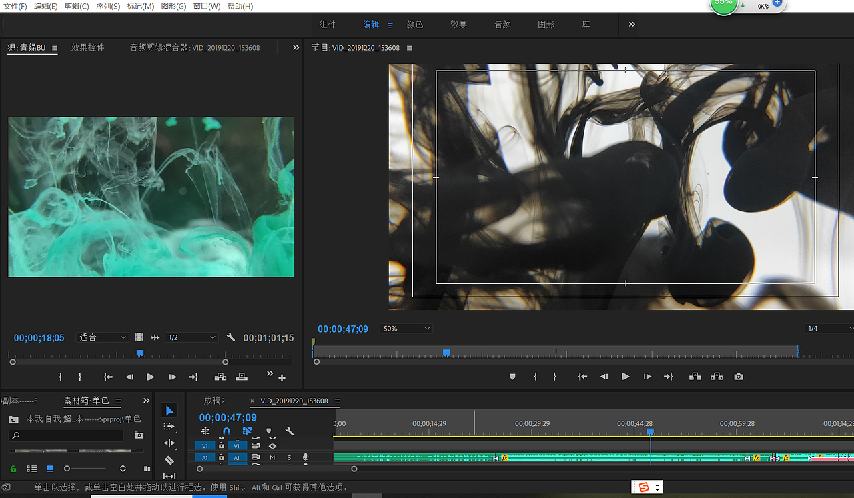Toggle V1 track output eye

point(272,446)
